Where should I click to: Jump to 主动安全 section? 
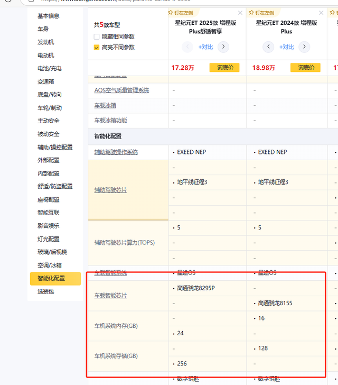click(x=48, y=121)
